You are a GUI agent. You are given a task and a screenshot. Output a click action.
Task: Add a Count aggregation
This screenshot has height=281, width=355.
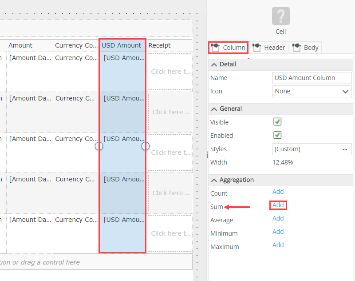coord(278,192)
